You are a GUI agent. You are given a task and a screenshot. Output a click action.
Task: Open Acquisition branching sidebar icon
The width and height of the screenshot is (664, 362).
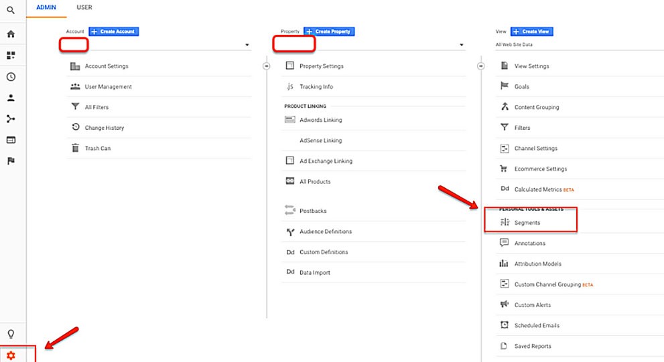tap(11, 119)
